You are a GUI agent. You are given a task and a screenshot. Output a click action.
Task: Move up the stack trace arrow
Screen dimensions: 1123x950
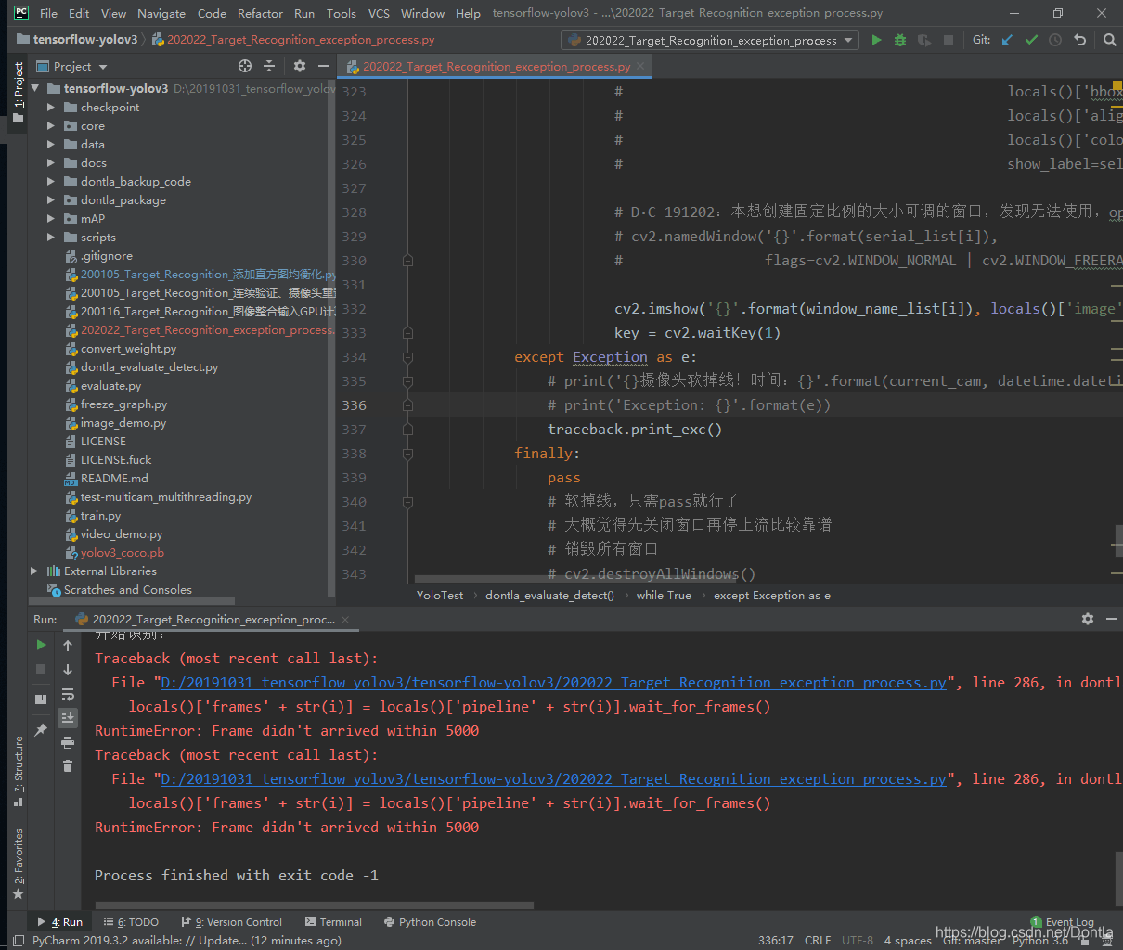pyautogui.click(x=68, y=645)
